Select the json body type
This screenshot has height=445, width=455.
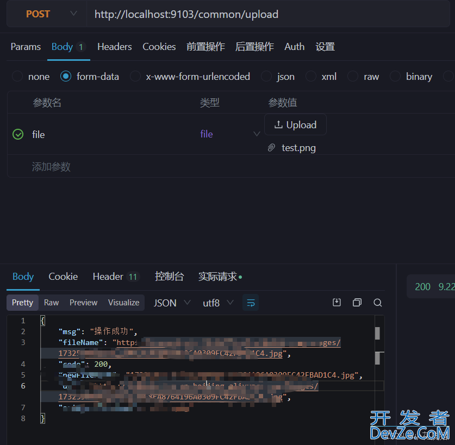(278, 77)
